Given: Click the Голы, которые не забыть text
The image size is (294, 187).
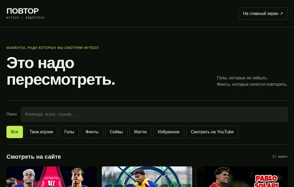Looking at the screenshot, I should 242,78.
